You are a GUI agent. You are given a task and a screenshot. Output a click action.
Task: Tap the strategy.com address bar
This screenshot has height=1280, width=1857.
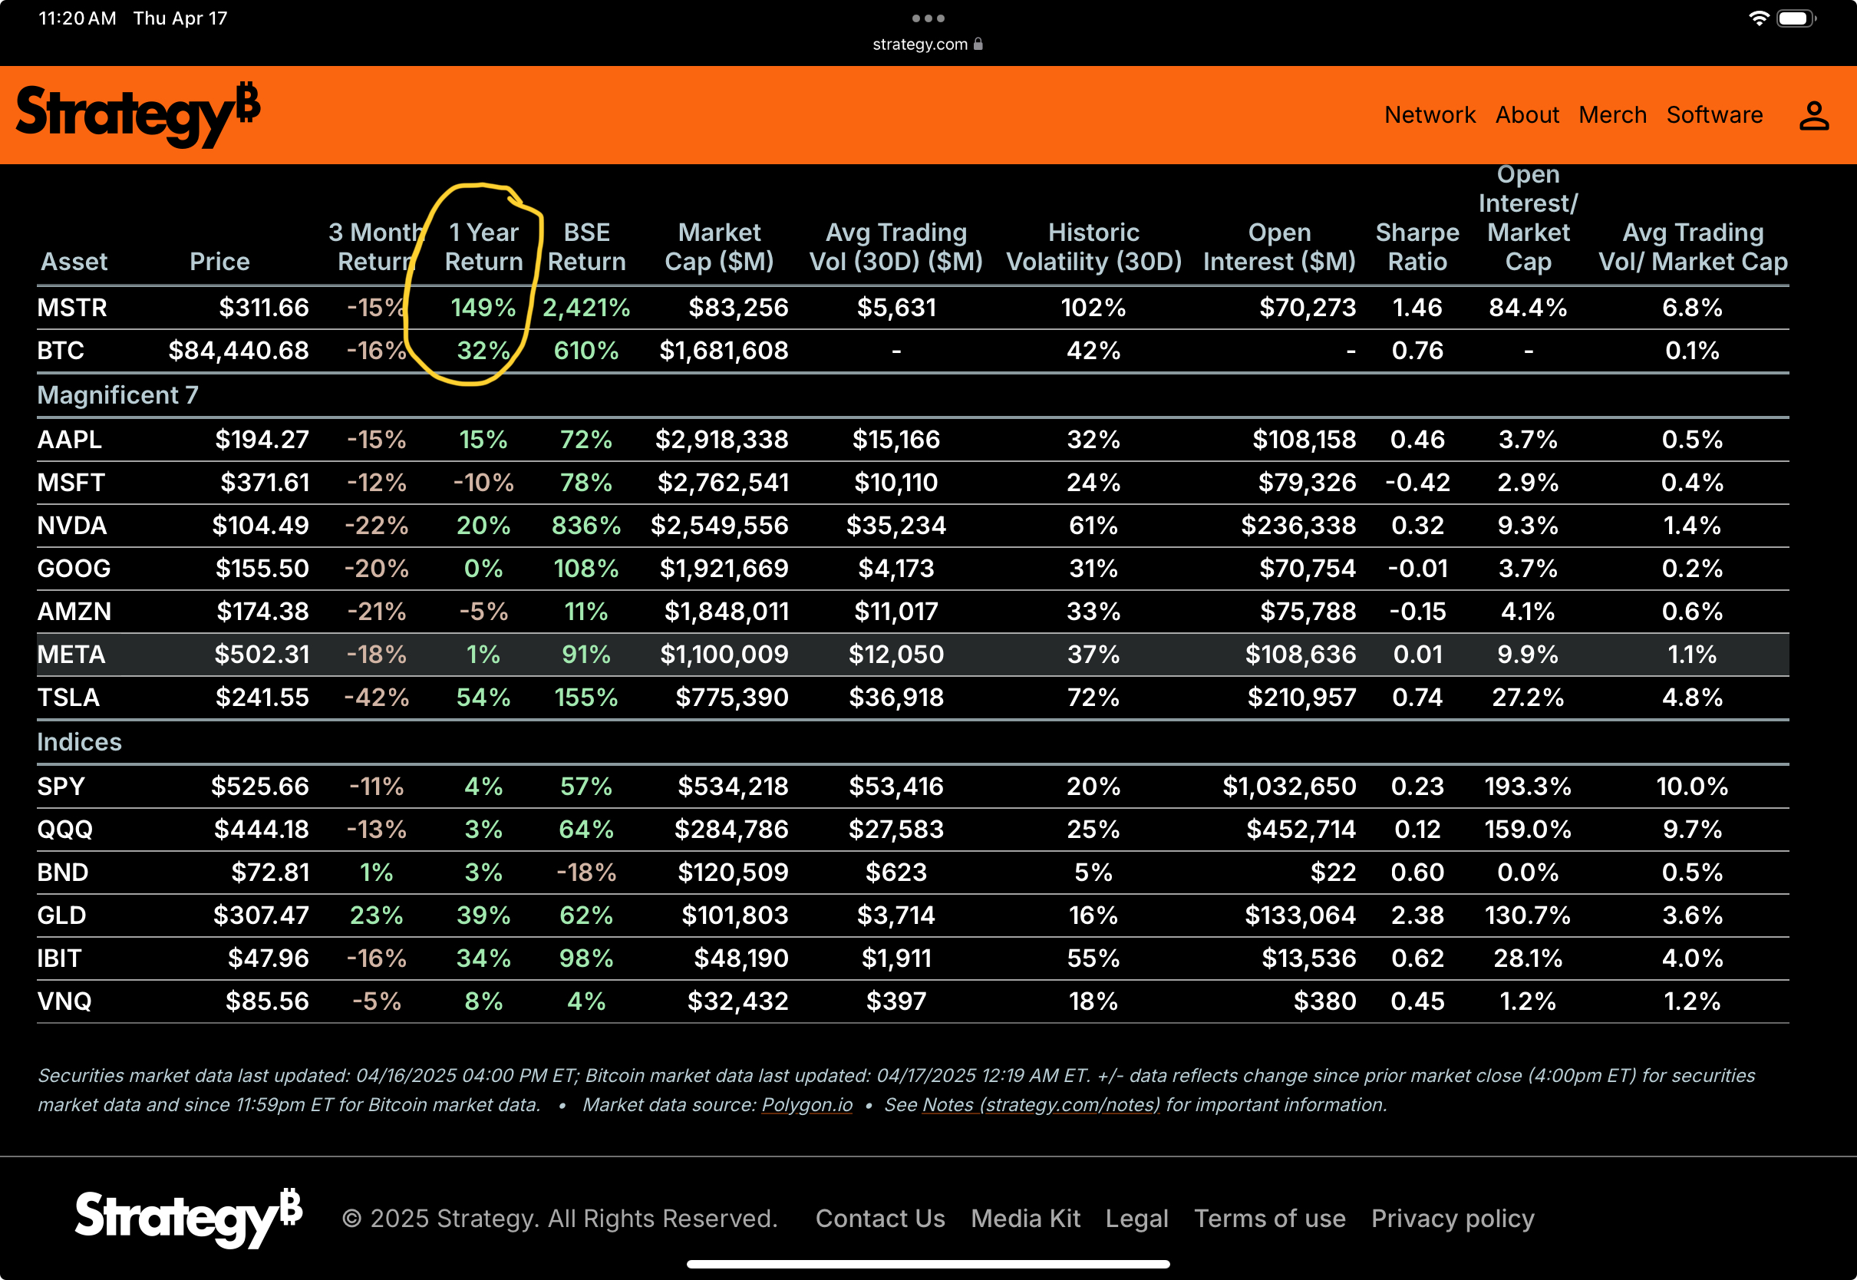click(928, 44)
